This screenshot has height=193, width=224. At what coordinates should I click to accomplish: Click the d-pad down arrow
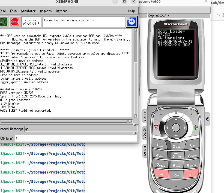point(176,136)
